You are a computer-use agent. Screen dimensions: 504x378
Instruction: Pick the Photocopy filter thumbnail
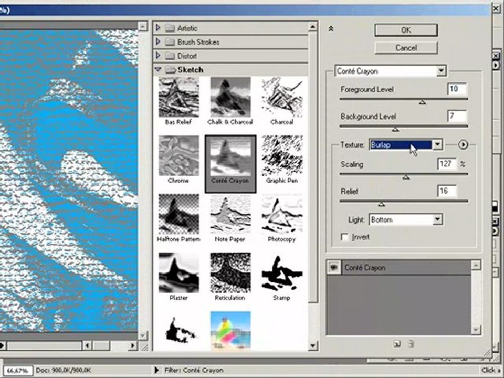pyautogui.click(x=282, y=214)
